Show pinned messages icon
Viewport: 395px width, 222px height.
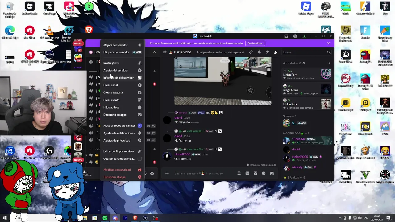[267, 52]
